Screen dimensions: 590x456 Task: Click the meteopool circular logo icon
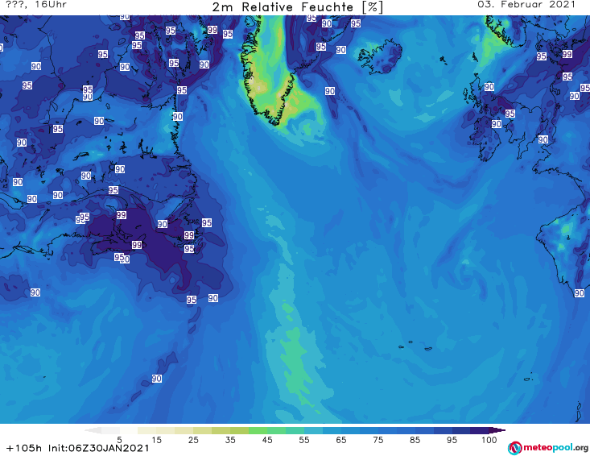point(514,448)
